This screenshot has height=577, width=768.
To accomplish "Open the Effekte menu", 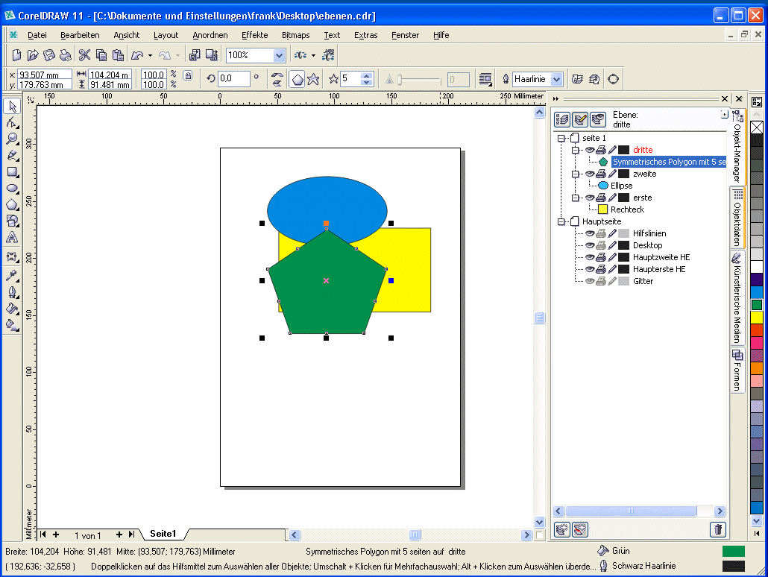I will [254, 35].
